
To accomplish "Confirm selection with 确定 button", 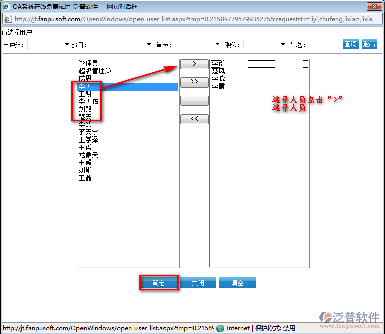I will (158, 283).
